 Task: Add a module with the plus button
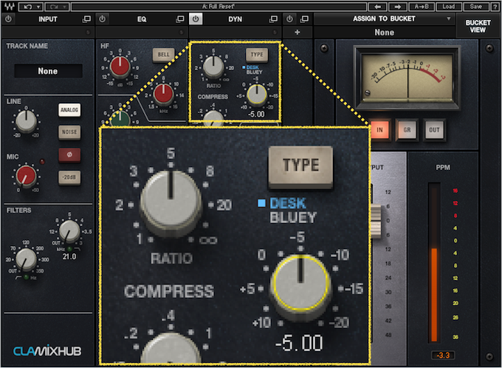click(297, 32)
